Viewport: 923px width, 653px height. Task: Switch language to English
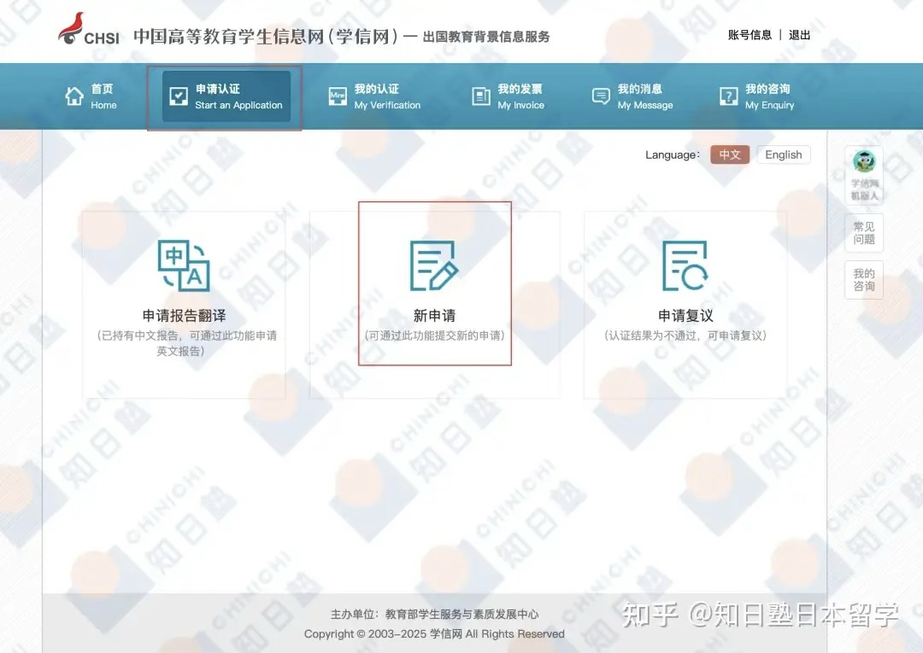(783, 155)
